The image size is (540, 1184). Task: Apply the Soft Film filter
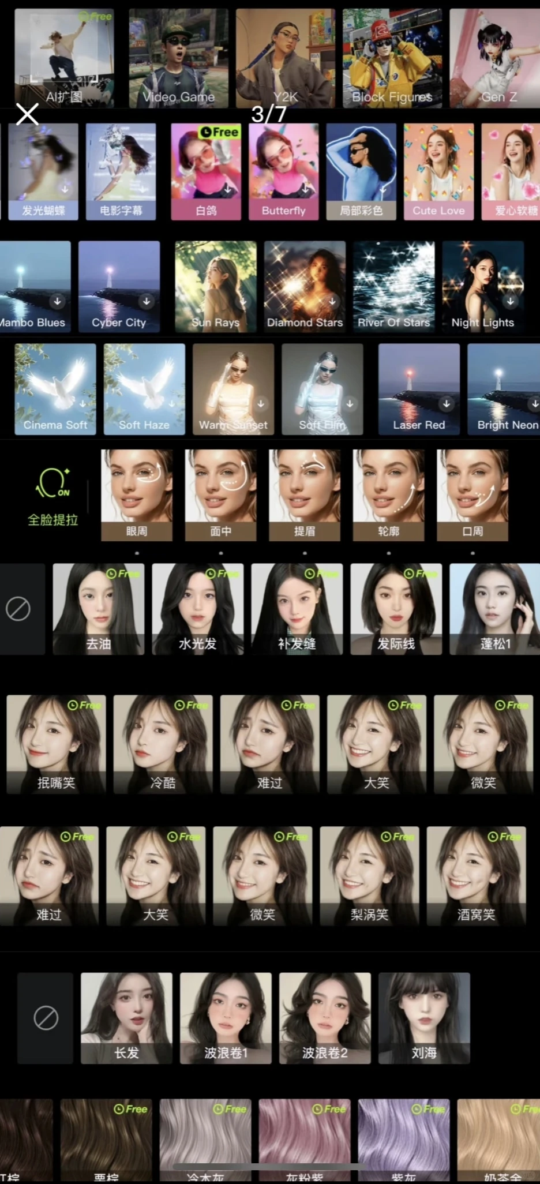(x=322, y=389)
